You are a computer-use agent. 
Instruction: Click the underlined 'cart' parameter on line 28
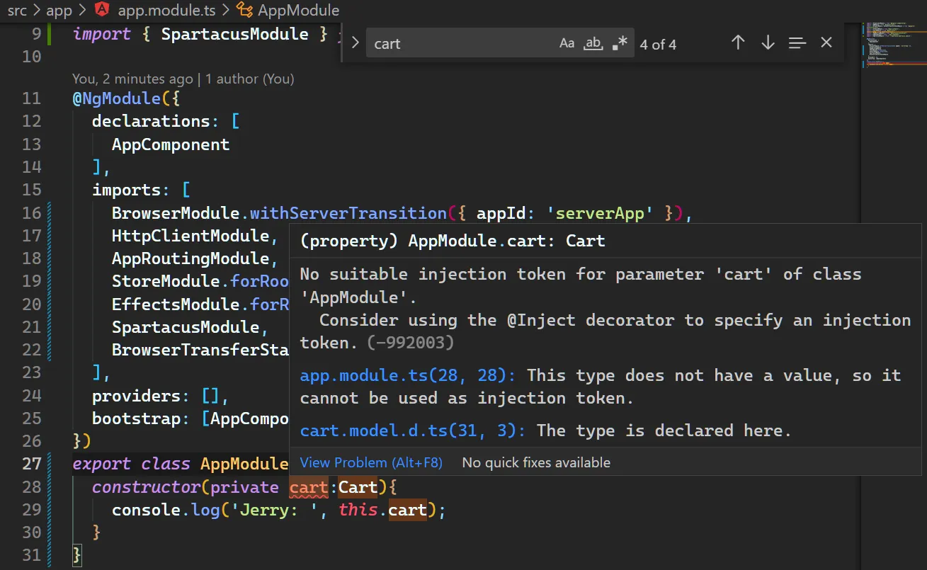(x=309, y=487)
